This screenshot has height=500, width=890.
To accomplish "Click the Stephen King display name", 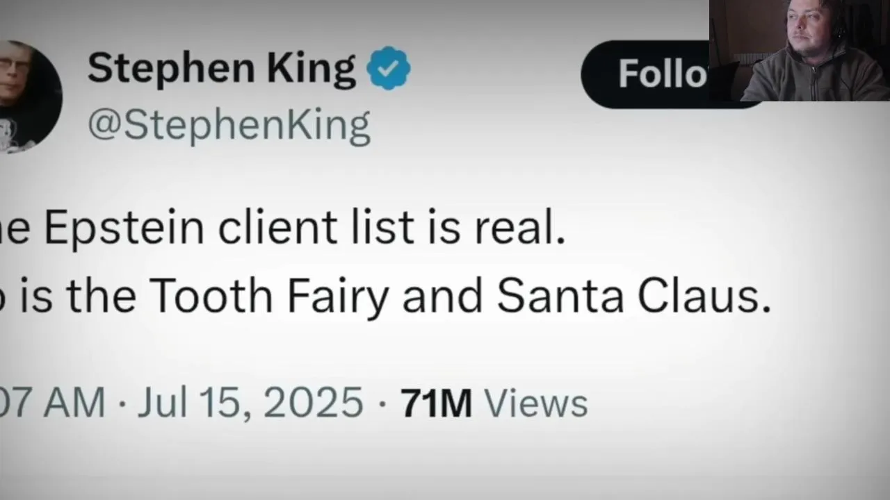I will point(221,68).
